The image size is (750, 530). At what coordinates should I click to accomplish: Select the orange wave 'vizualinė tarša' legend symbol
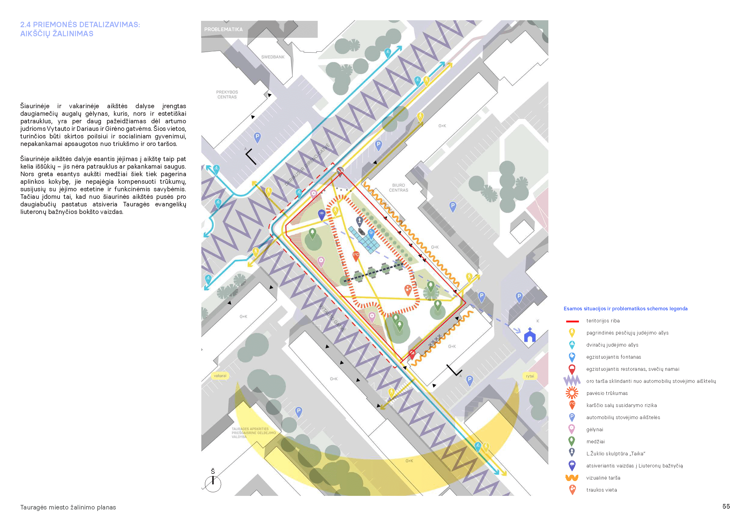coord(572,478)
